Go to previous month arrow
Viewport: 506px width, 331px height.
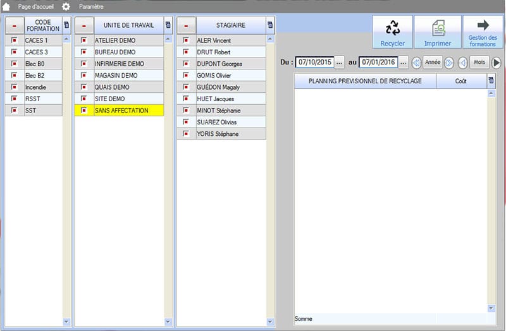pos(463,63)
